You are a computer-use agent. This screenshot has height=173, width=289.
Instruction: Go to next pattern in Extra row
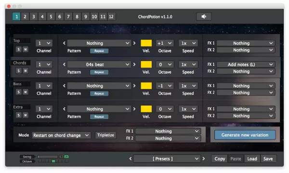coord(134,109)
